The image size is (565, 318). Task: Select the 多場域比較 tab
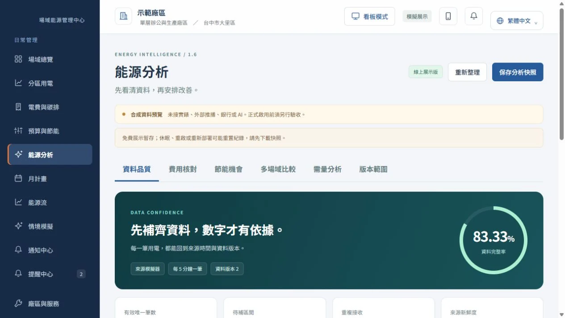tap(278, 169)
